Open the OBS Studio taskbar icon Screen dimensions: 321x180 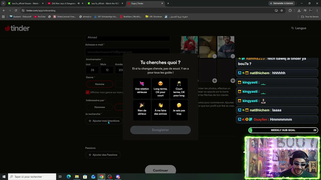click(x=110, y=177)
